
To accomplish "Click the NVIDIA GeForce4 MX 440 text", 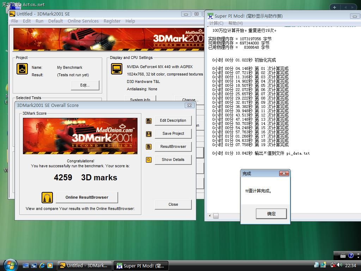I will (x=160, y=67).
